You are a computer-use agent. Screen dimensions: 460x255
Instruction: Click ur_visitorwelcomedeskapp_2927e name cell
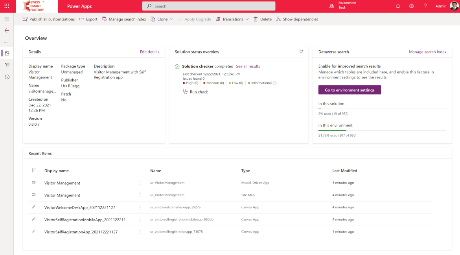(x=175, y=207)
